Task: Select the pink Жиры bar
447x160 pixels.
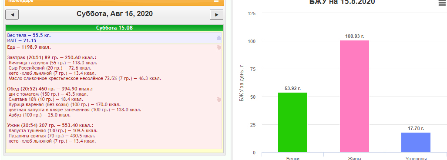Action: click(x=354, y=96)
